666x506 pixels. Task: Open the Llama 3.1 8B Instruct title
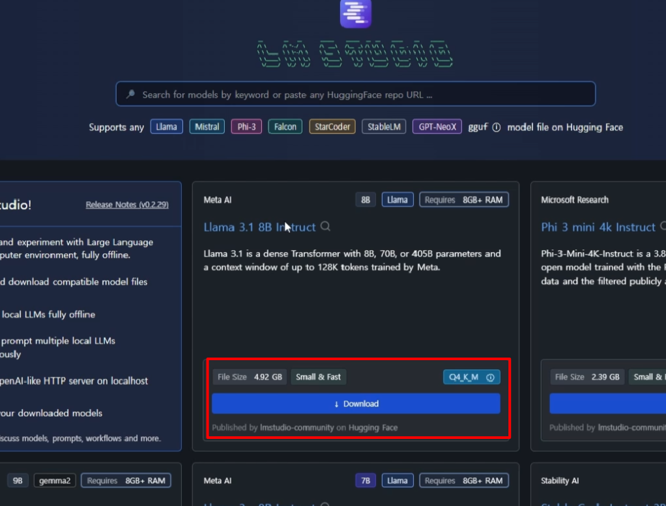click(259, 227)
